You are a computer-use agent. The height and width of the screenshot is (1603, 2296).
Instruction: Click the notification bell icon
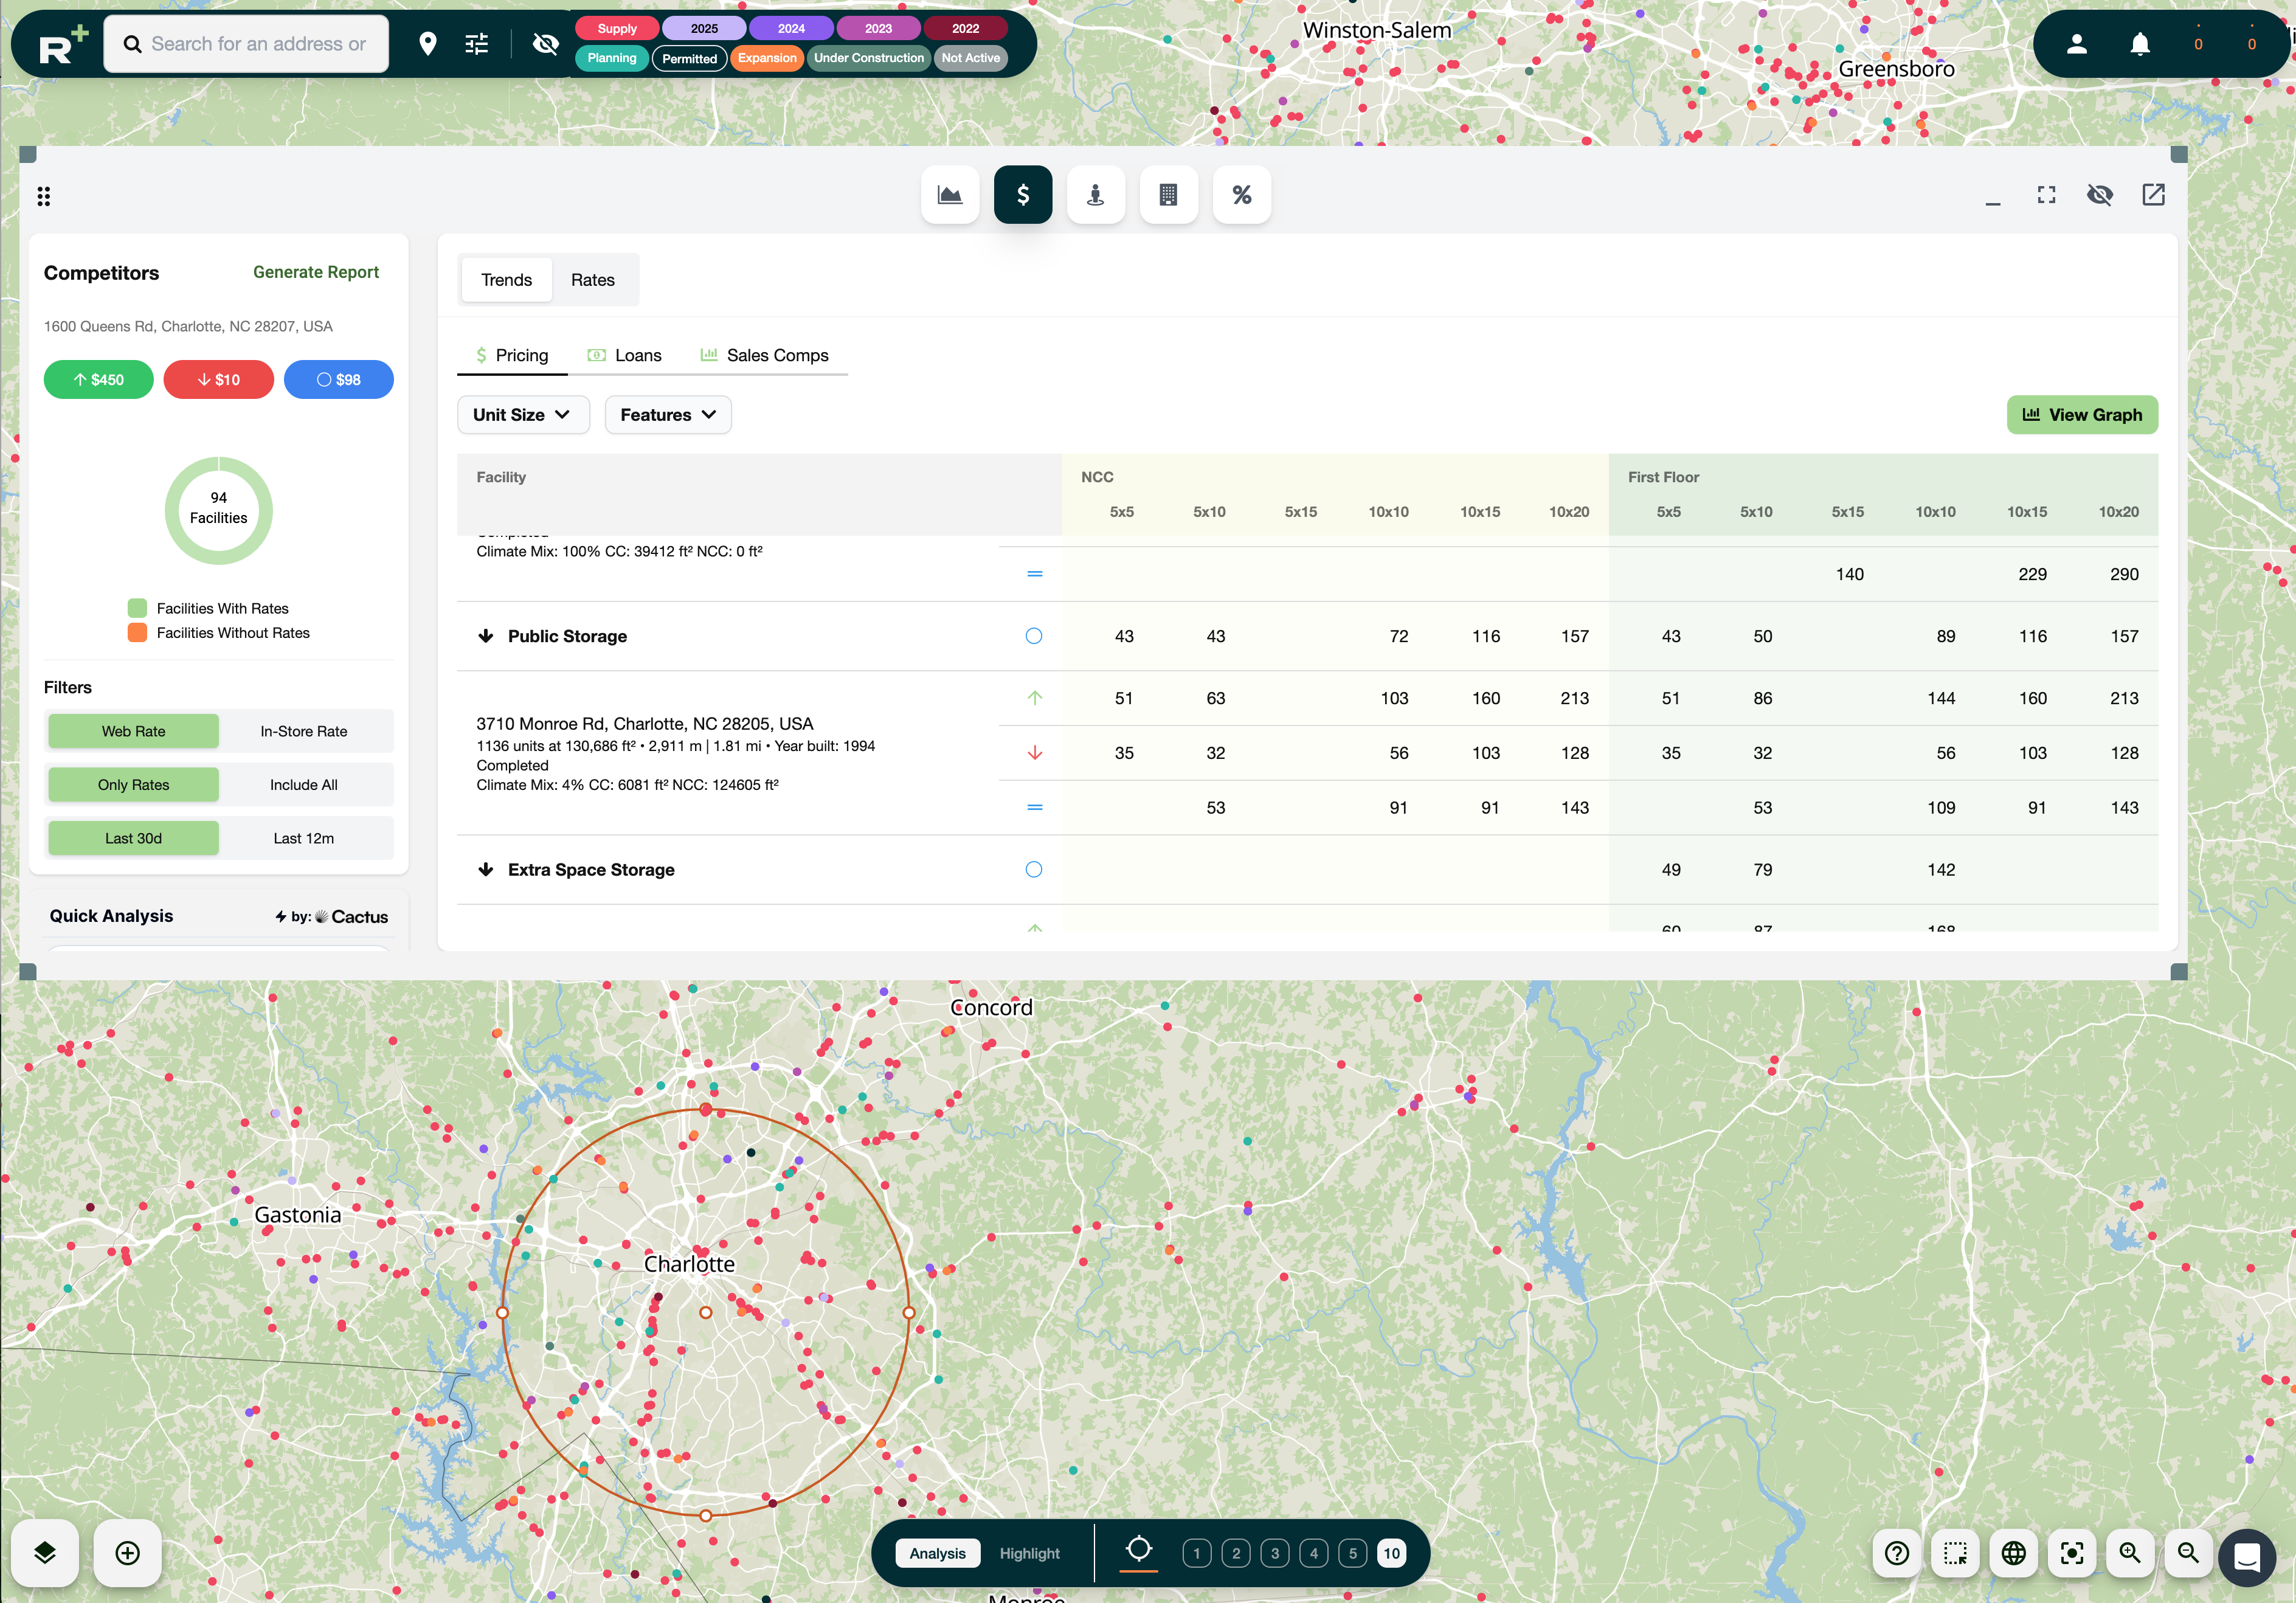tap(2139, 44)
